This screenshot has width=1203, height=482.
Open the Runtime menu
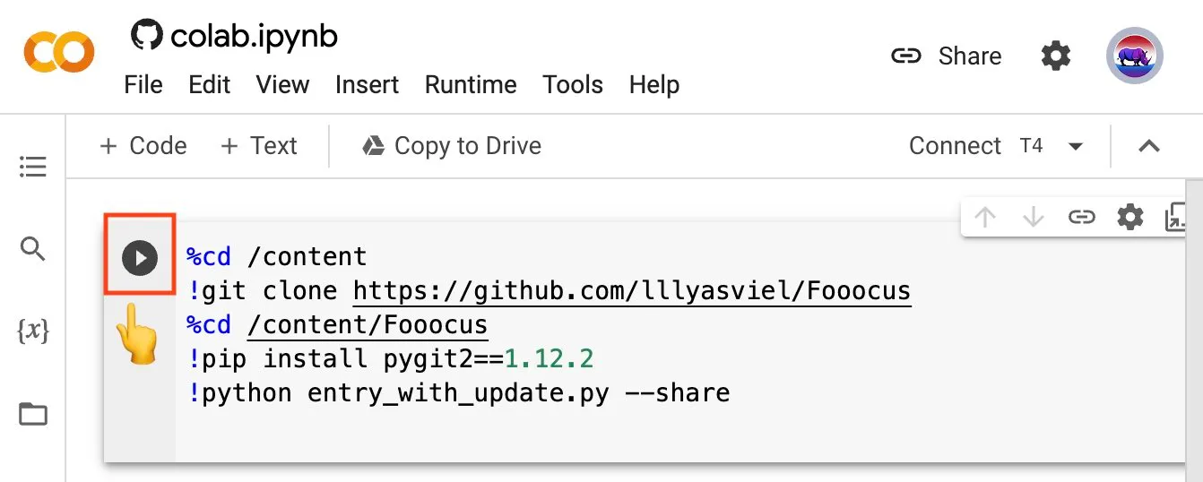[471, 85]
